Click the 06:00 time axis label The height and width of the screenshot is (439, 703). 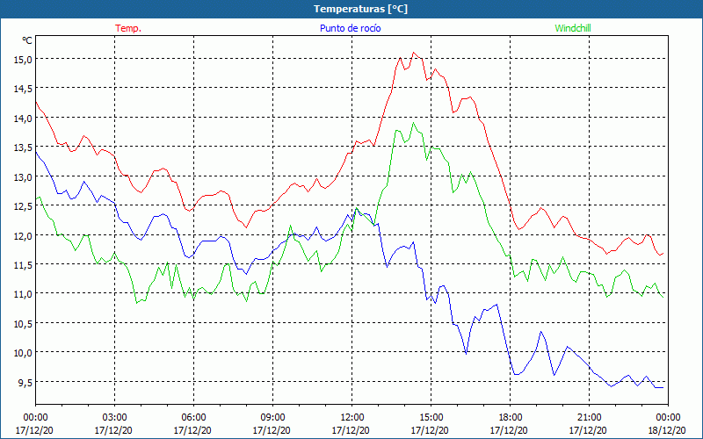pyautogui.click(x=193, y=418)
